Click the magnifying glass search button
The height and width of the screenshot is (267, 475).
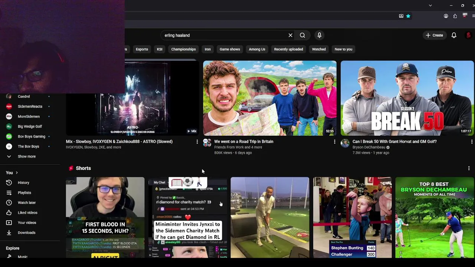[302, 35]
